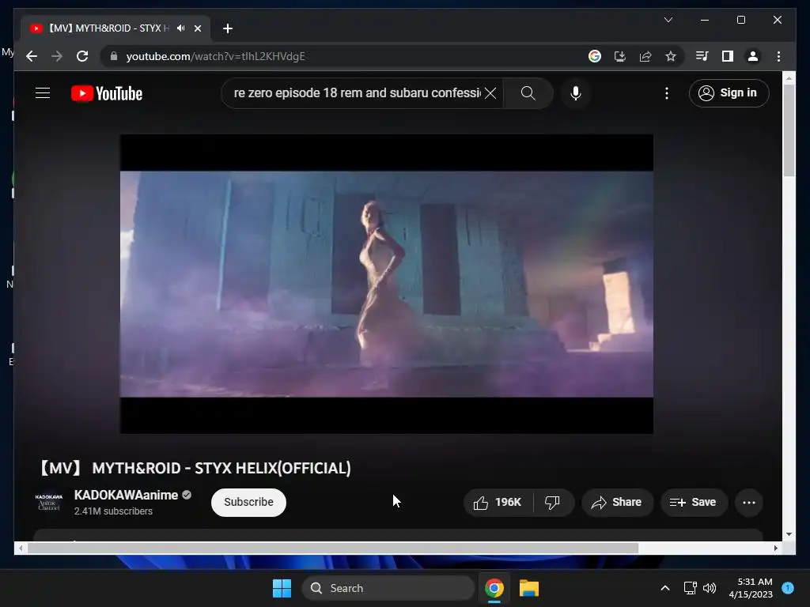Open the clock and calendar flyout
This screenshot has width=810, height=607.
751,588
